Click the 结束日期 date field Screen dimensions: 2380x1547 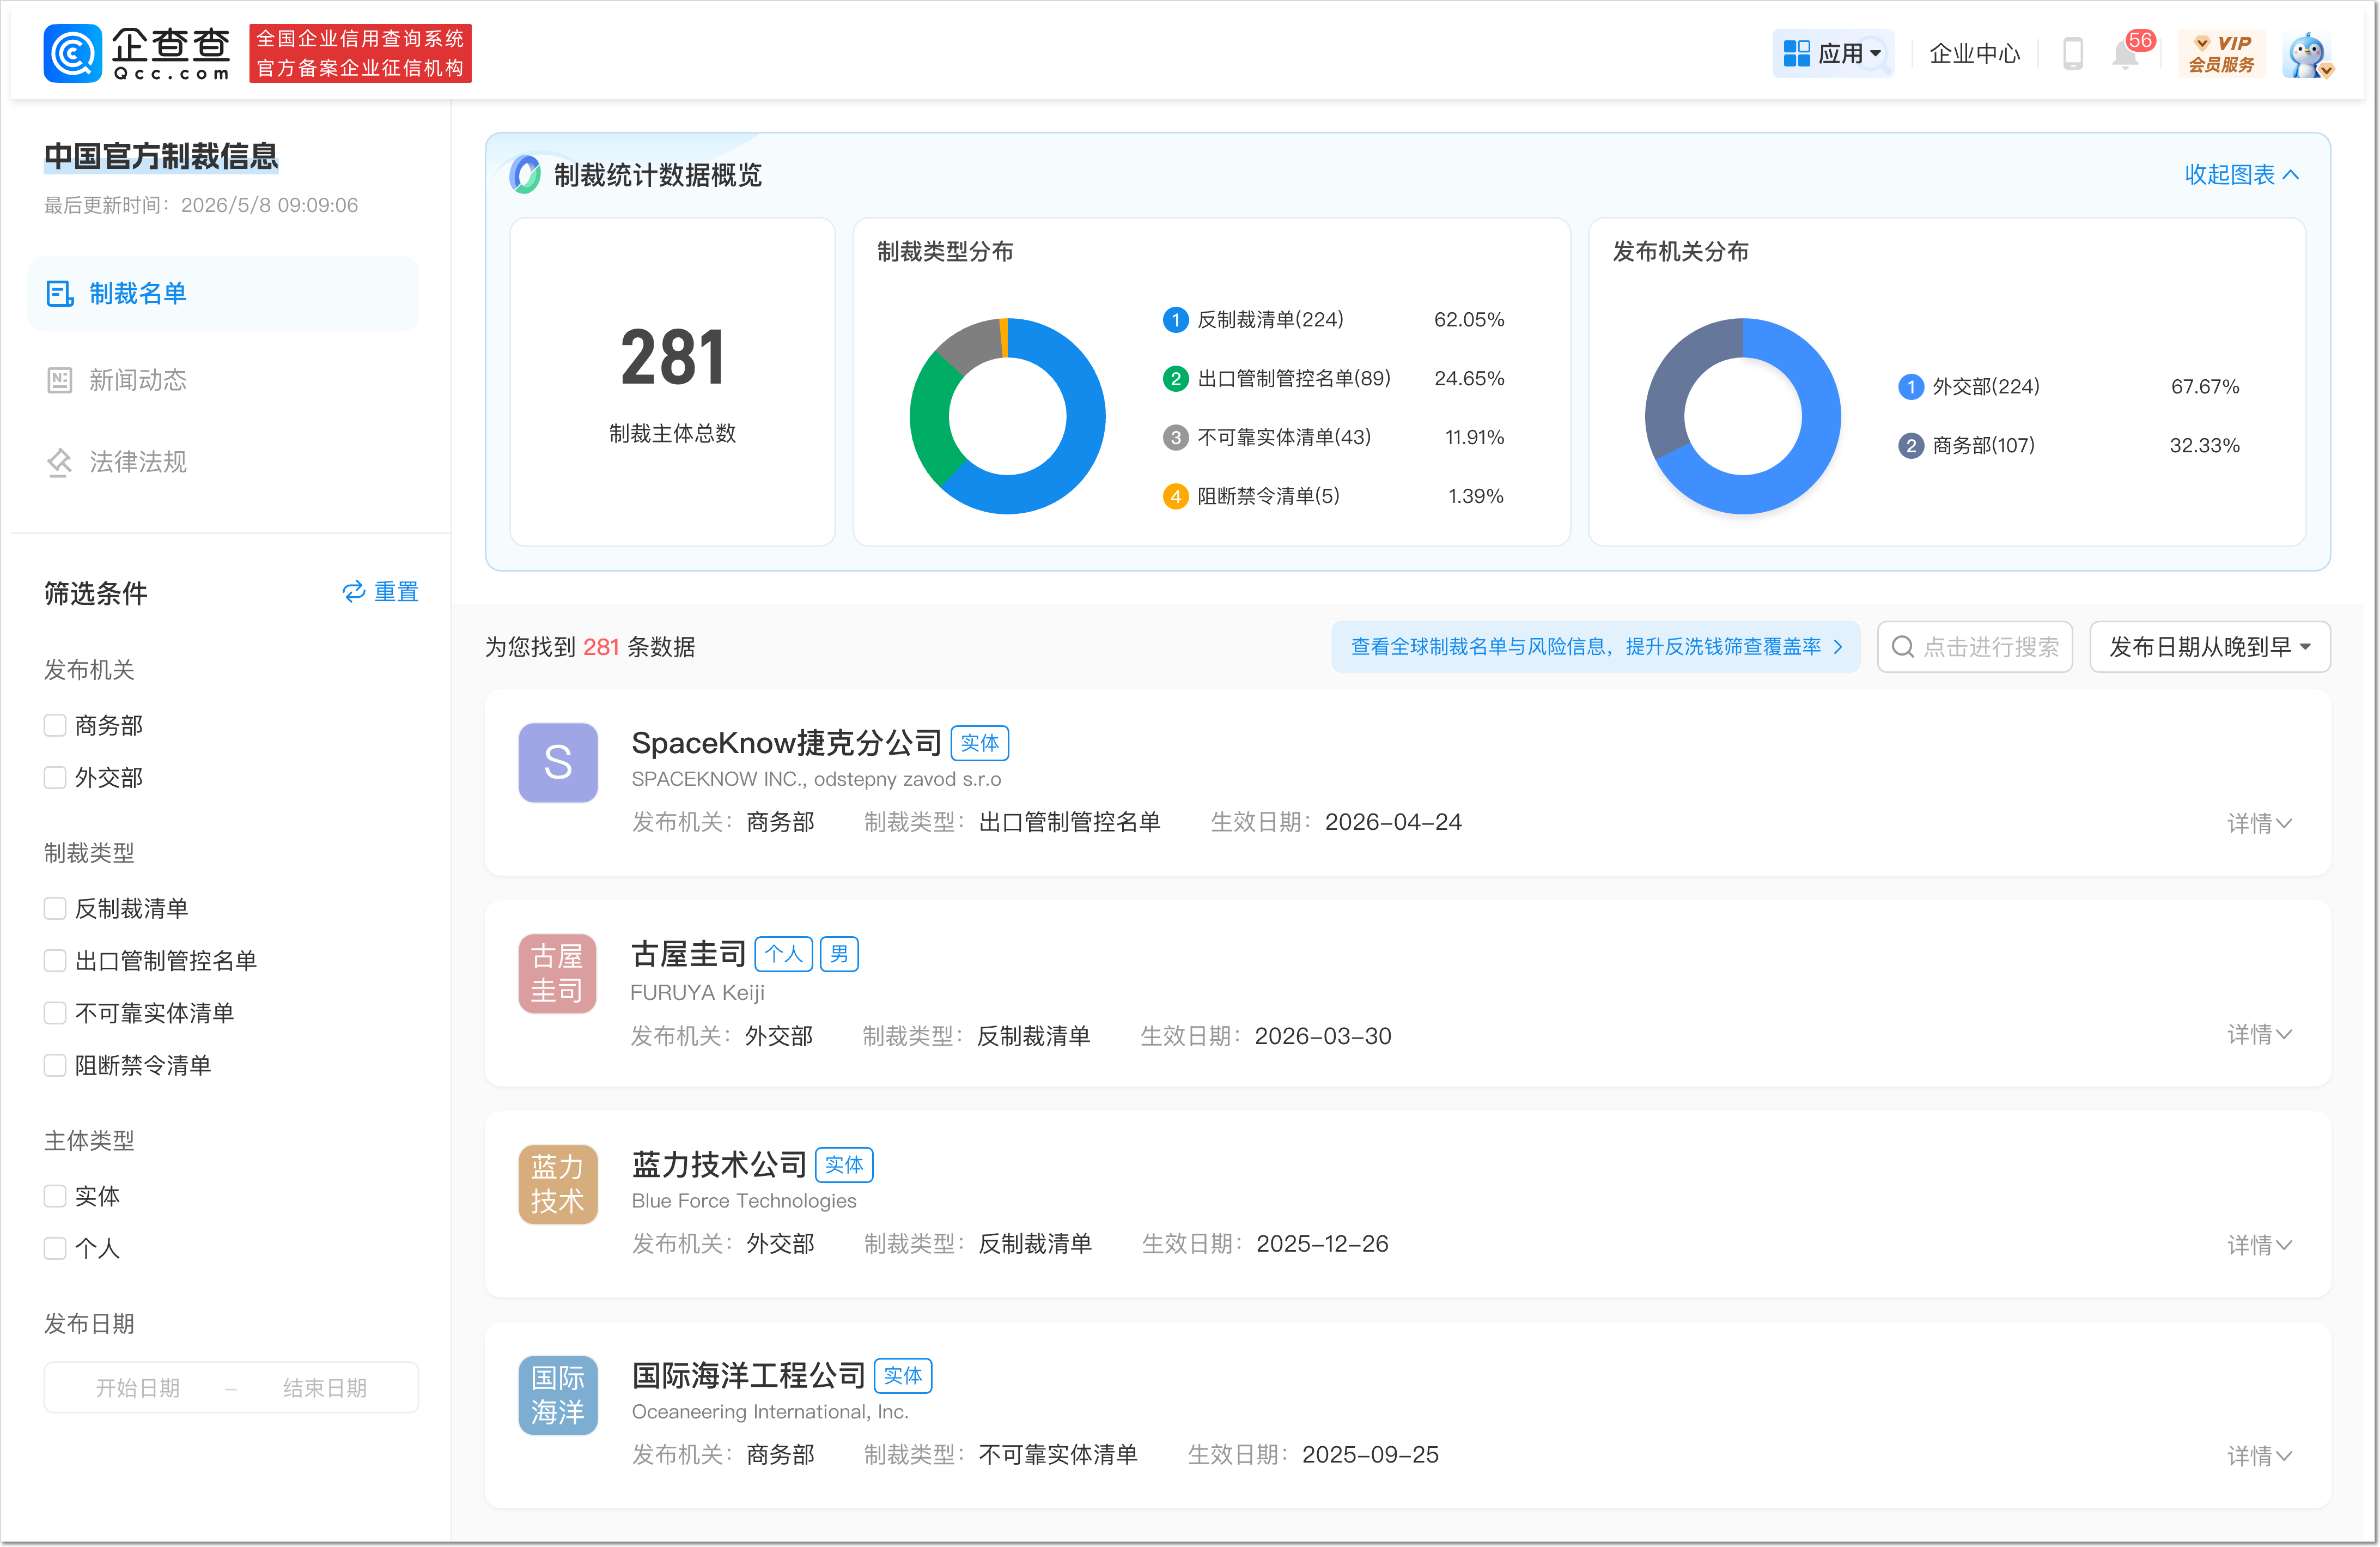pos(325,1388)
